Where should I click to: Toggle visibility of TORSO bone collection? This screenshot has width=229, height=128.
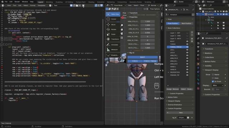pos(187,44)
